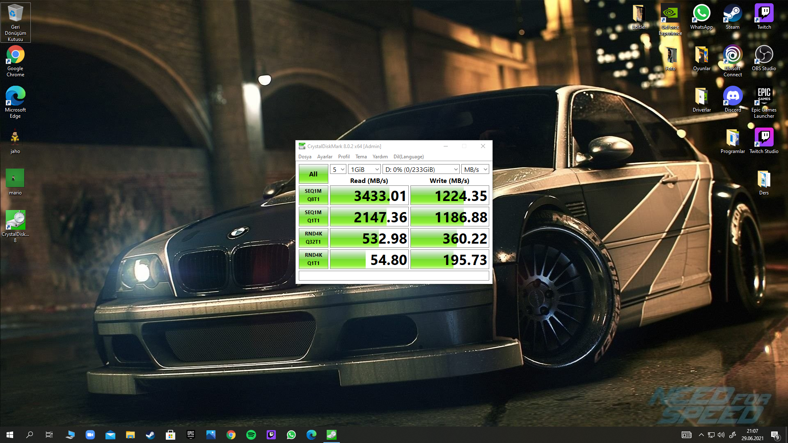This screenshot has height=443, width=788.
Task: Click the empty comment field below the results
Action: pyautogui.click(x=394, y=276)
